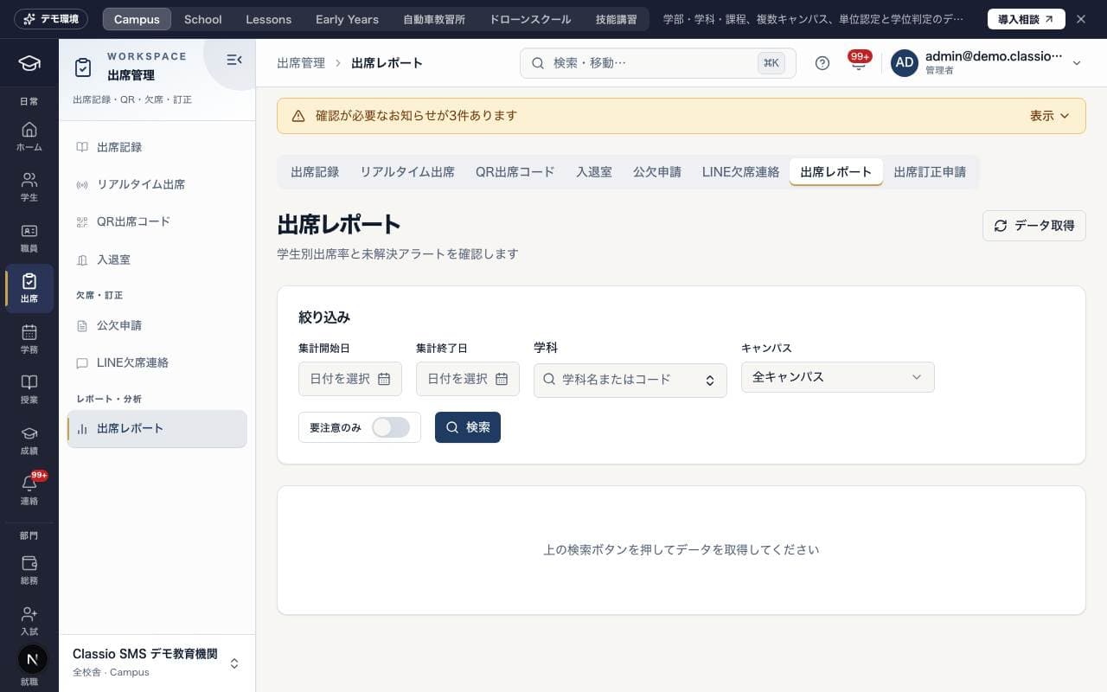The image size is (1107, 692).
Task: Click the 導入相談 button
Action: 1027,19
